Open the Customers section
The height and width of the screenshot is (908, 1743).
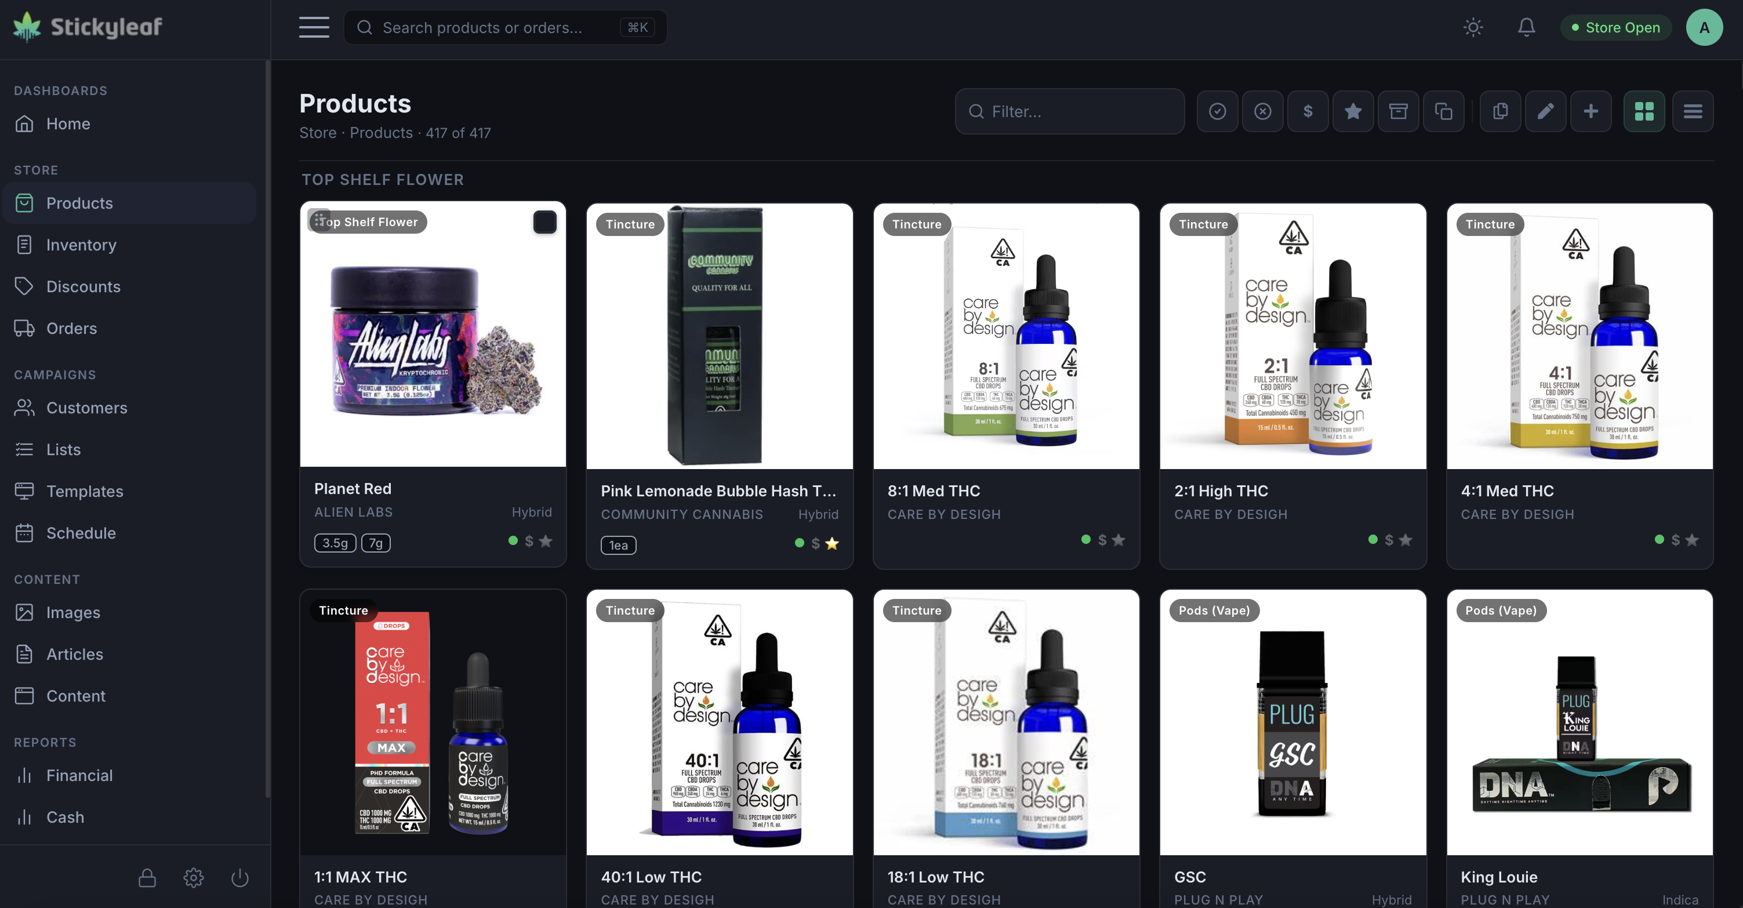[x=86, y=407]
